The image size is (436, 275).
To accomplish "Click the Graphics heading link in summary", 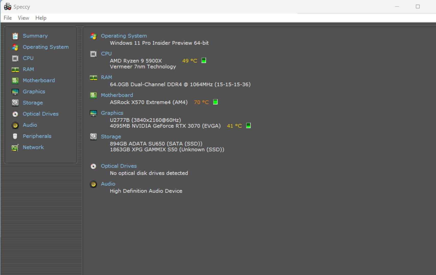I will (x=112, y=113).
